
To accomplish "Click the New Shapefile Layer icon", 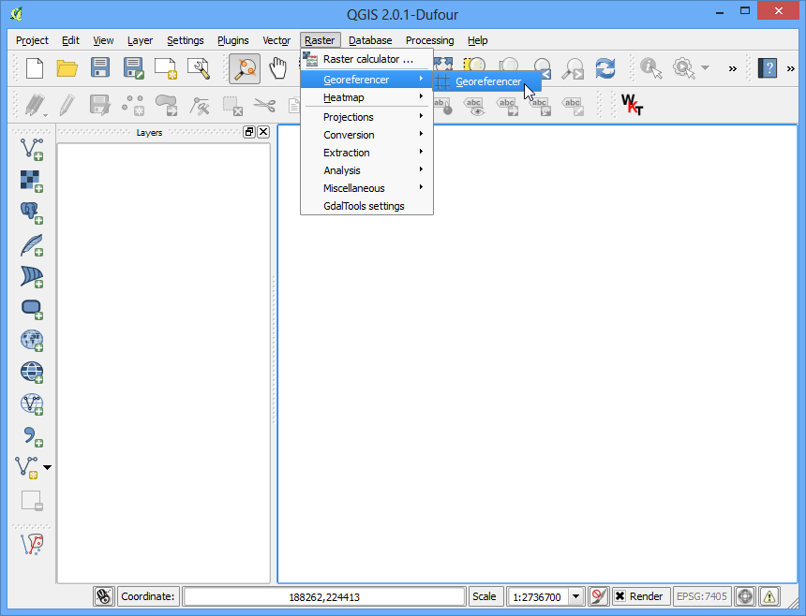I will 27,468.
